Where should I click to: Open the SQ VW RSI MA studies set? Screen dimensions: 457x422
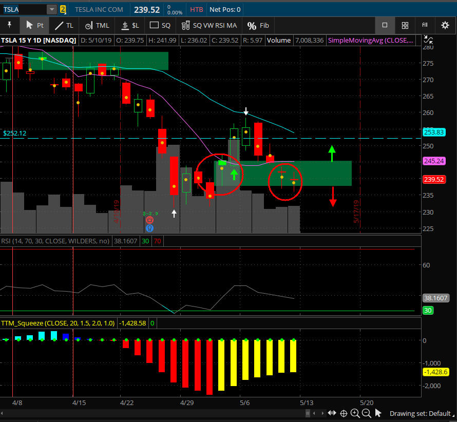point(209,26)
